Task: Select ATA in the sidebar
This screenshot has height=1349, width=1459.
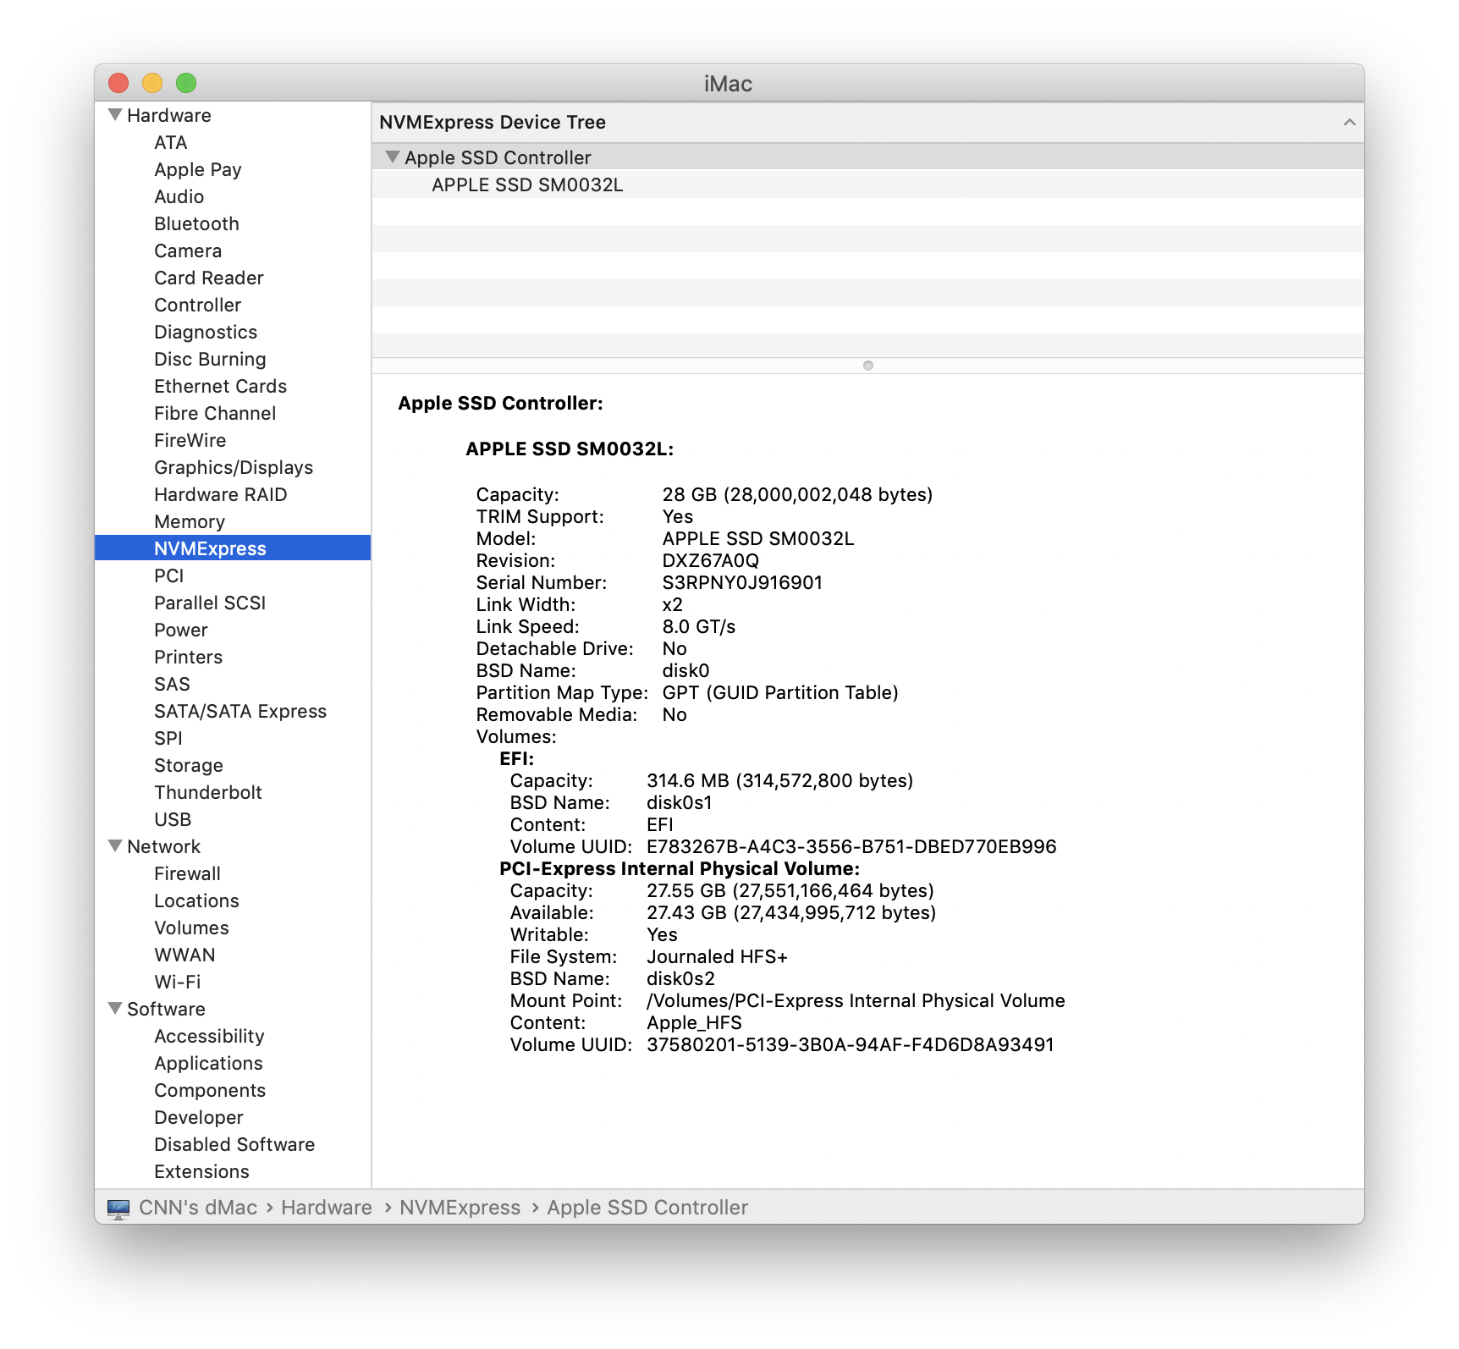Action: 170,142
